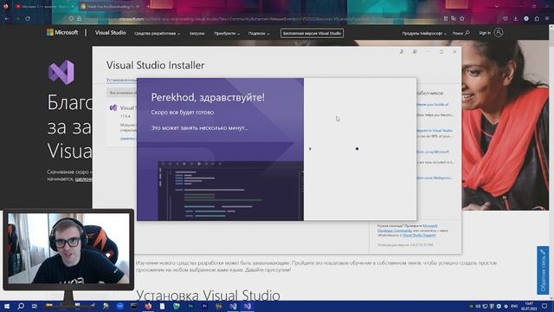Click the taskbar clock and date
Screen dimensions: 554x312
(x=529, y=306)
